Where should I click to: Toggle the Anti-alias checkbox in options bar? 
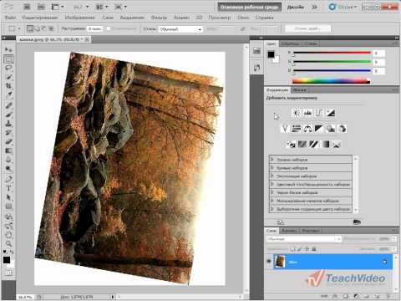[x=109, y=28]
